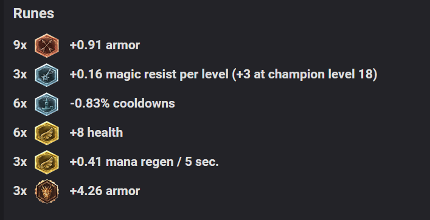This screenshot has height=220, width=430.
Task: Click the 9x quantity label
Action: [20, 45]
